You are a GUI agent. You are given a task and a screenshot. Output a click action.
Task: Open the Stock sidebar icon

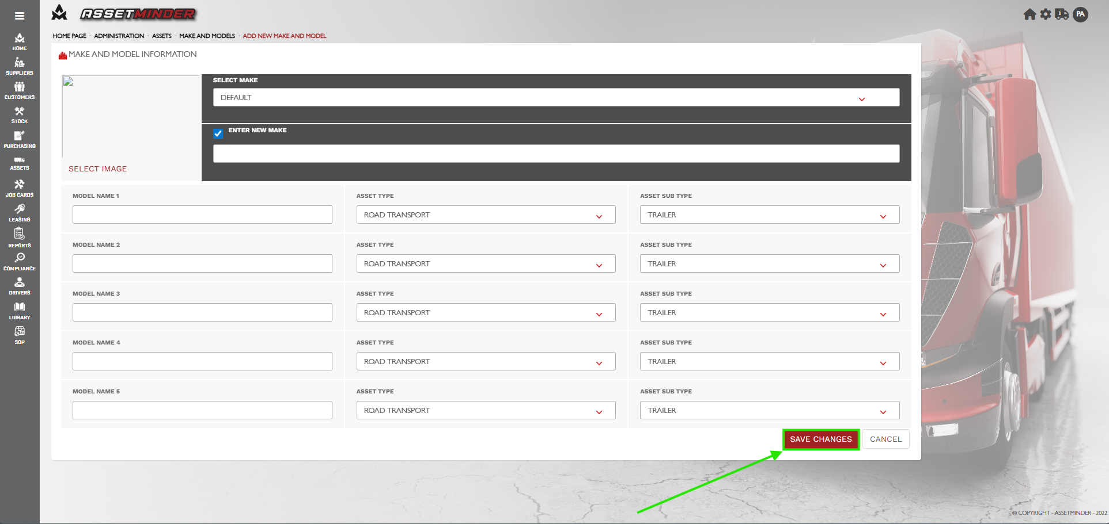[20, 114]
